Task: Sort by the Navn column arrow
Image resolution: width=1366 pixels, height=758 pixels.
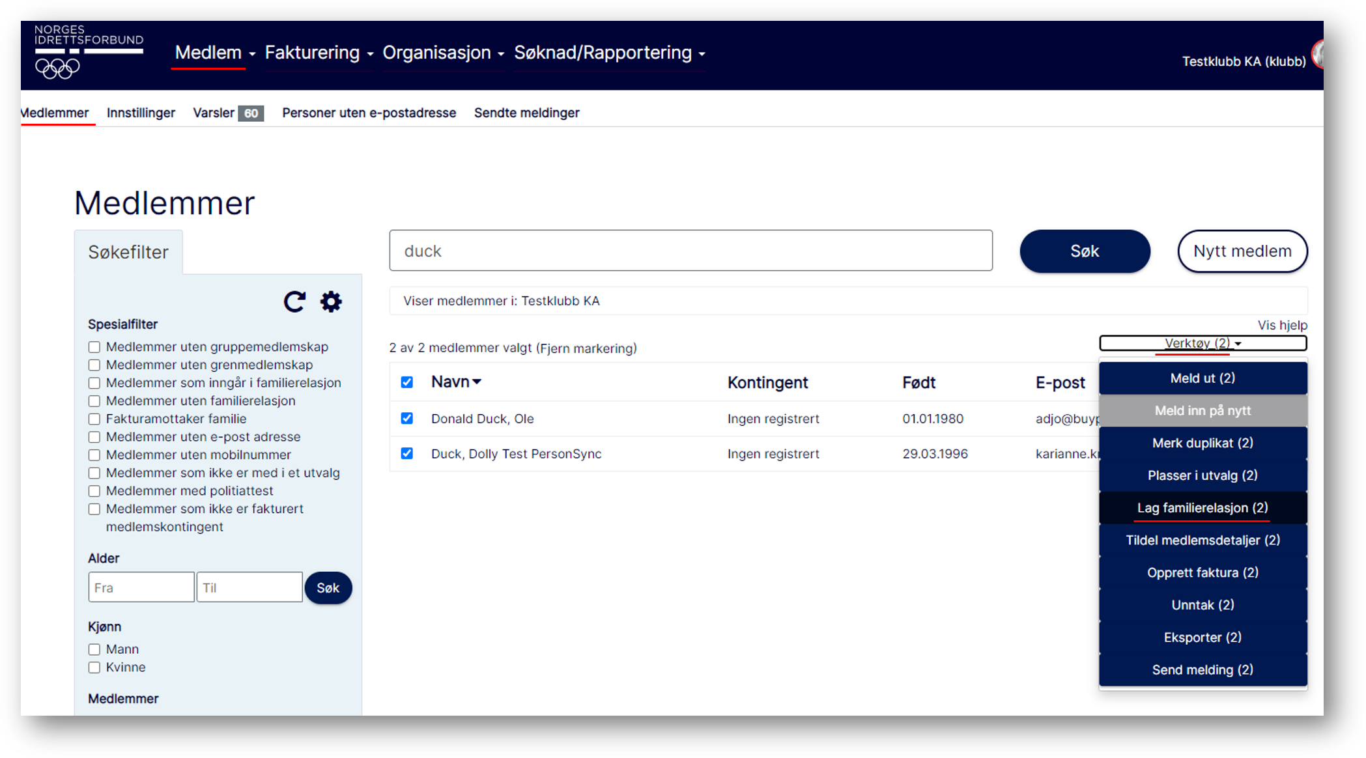Action: tap(477, 382)
